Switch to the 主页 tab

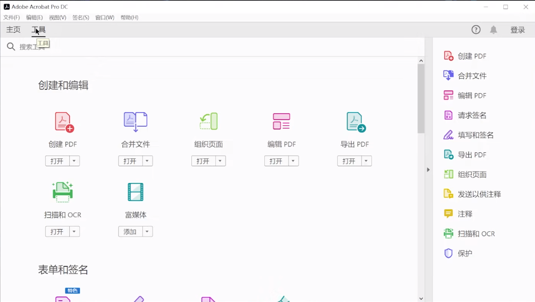pos(13,30)
